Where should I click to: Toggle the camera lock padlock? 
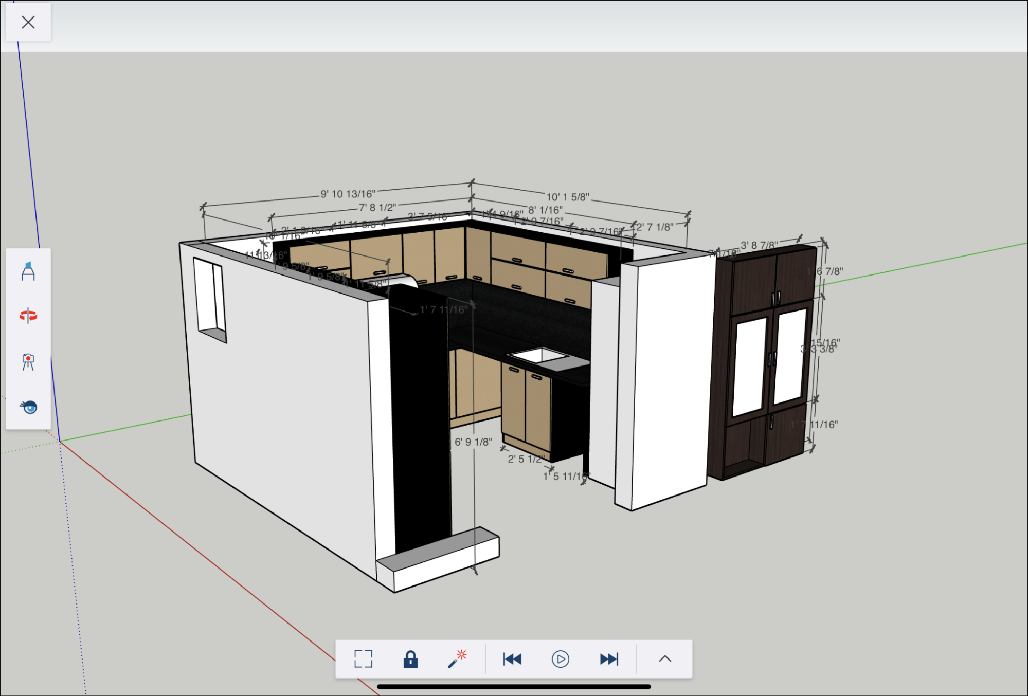point(410,658)
